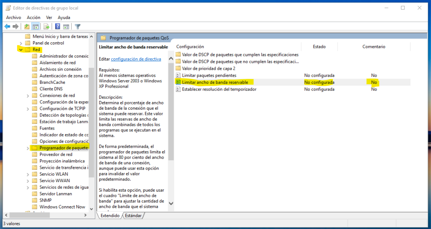Viewport: 431px width, 229px height.
Task: Expand the Servicios de redes de igual node
Action: (28, 188)
